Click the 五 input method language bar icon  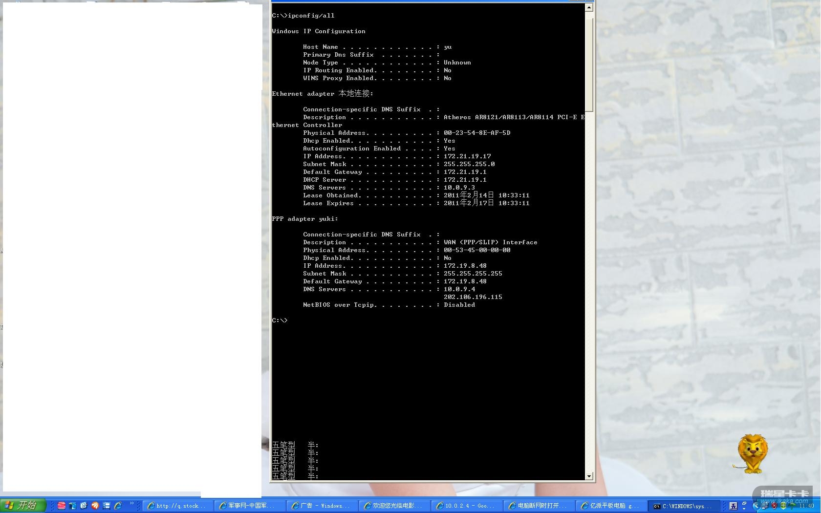(733, 506)
